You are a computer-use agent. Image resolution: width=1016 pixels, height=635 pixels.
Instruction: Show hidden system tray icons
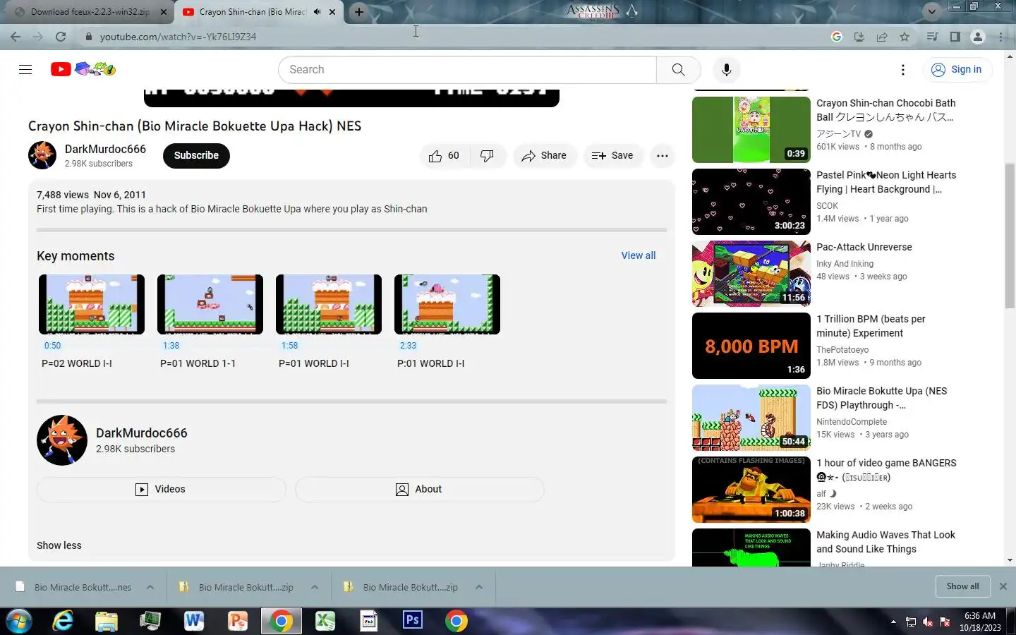pyautogui.click(x=893, y=622)
